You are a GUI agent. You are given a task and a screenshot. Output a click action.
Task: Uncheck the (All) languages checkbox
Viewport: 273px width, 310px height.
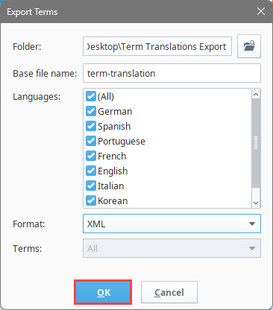click(x=91, y=96)
